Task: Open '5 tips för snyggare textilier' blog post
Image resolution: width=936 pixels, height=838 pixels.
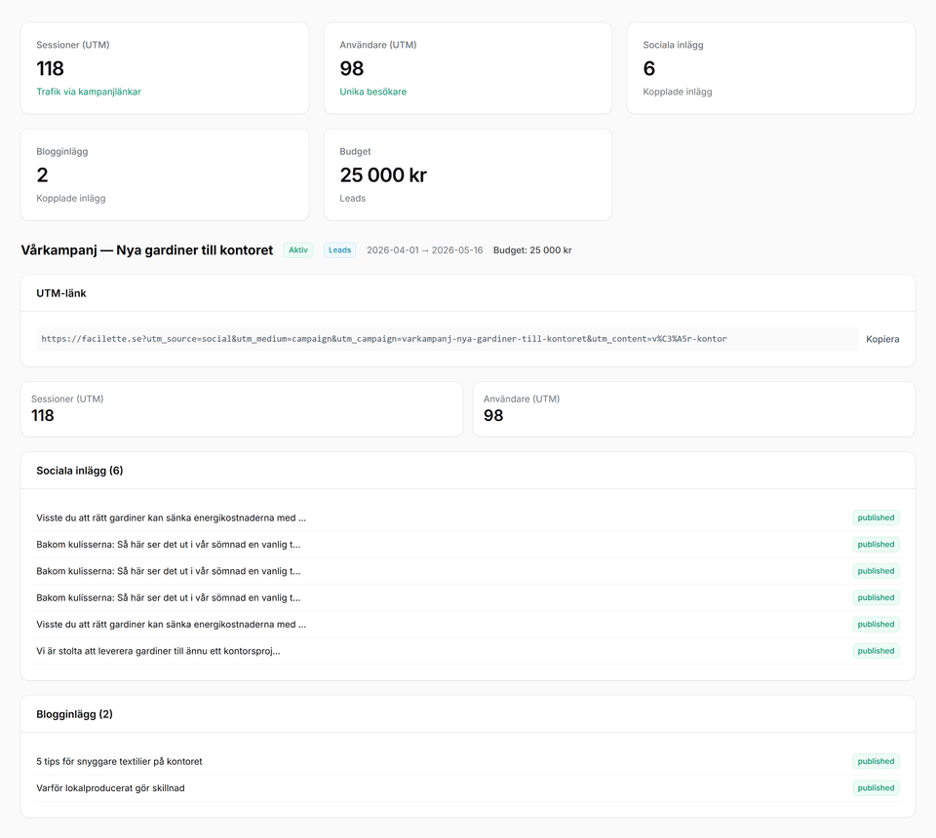Action: click(x=119, y=761)
